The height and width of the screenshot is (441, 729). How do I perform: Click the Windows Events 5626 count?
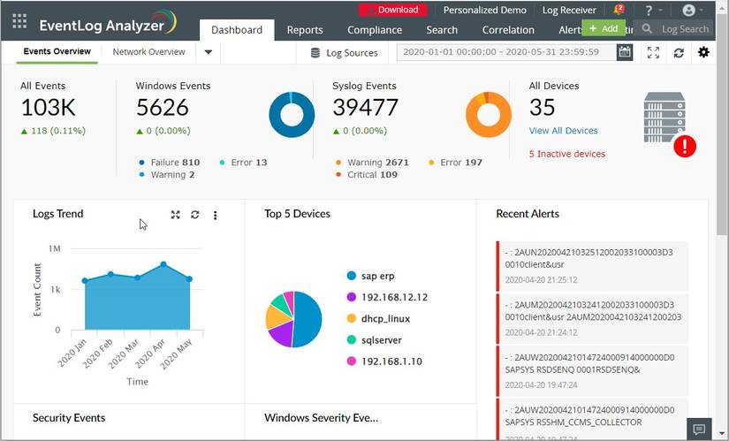(x=163, y=108)
